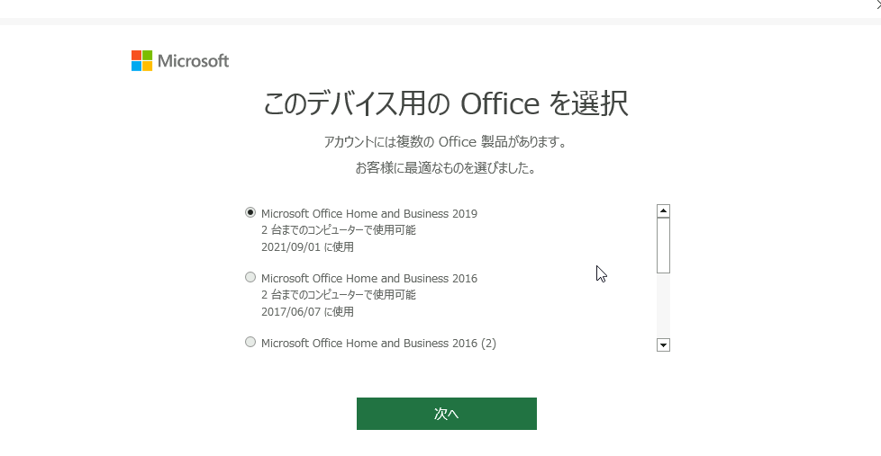Click the Microsoft wordmark text
Screen dimensions: 881x456
[x=193, y=61]
